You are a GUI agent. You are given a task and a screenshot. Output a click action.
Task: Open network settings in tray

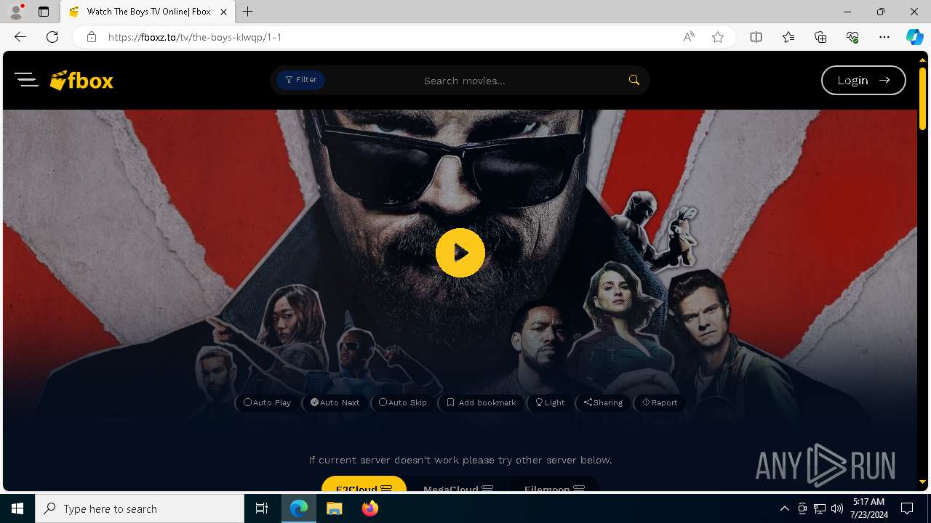(820, 508)
